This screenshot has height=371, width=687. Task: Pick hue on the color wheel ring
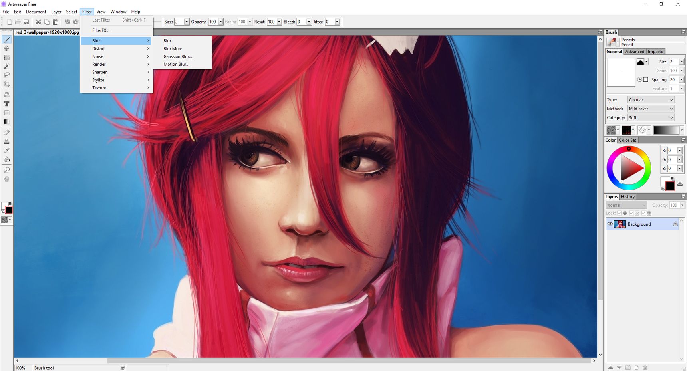coord(629,149)
